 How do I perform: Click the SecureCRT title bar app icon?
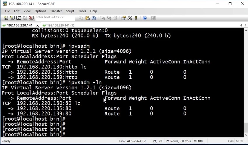pos(5,4)
